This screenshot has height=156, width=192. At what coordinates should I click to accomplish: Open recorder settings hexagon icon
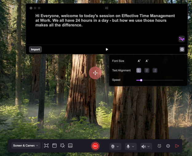[x=168, y=146]
